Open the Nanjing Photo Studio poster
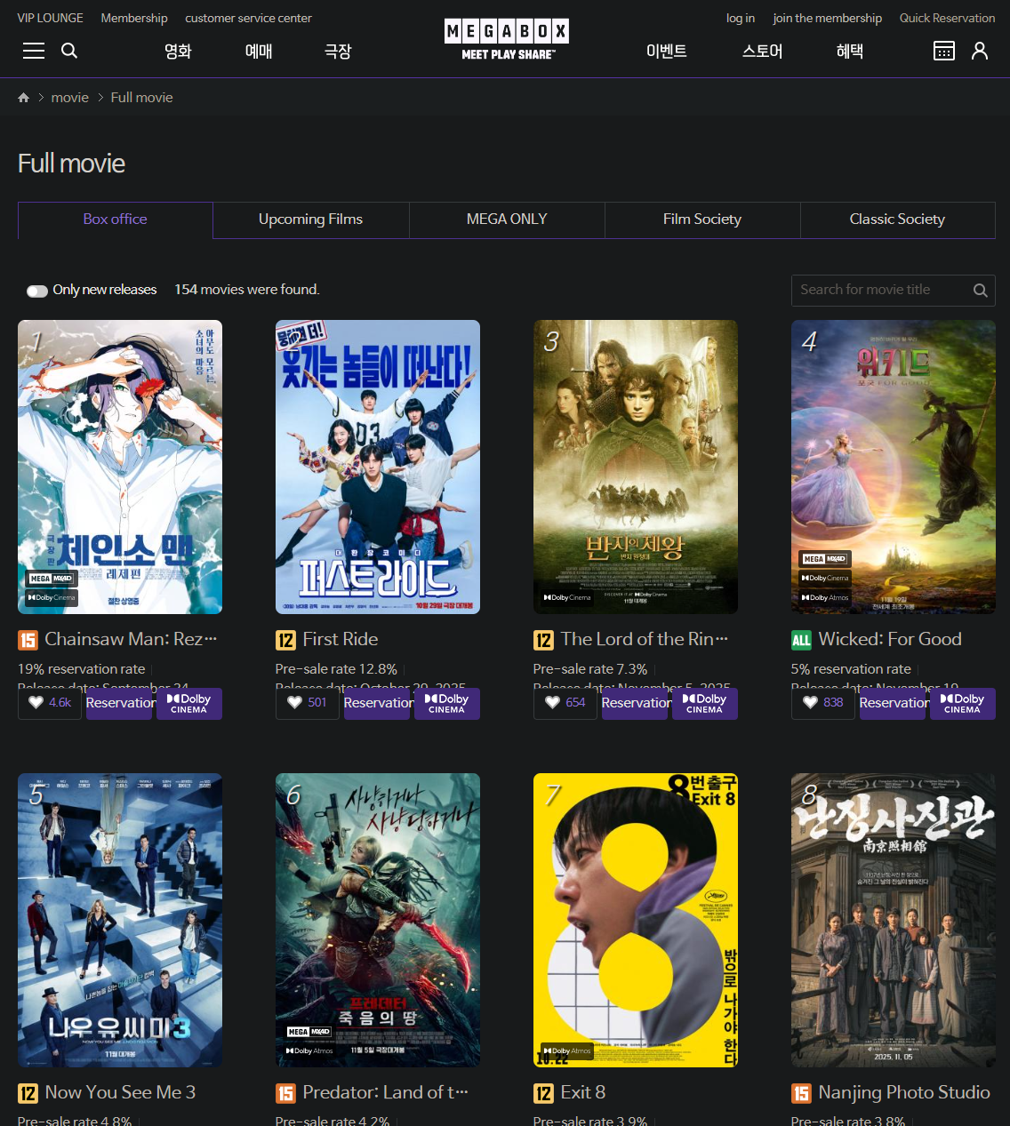This screenshot has width=1010, height=1126. (x=894, y=920)
